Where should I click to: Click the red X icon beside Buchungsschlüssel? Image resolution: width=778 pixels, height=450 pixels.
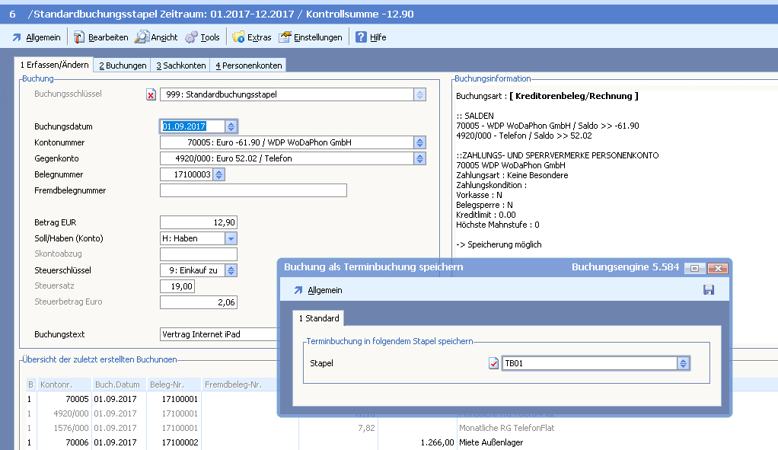(151, 94)
